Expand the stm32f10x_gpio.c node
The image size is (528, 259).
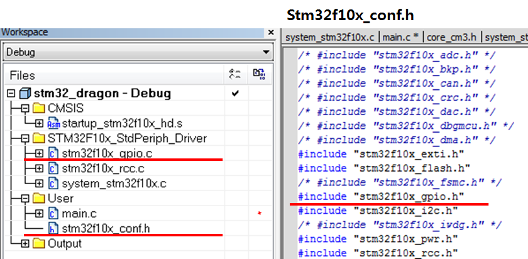(x=40, y=153)
